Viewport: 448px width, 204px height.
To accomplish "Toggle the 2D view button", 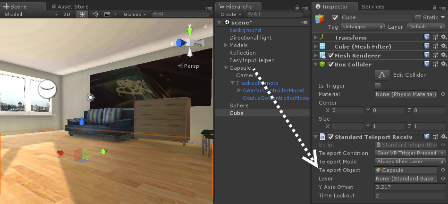I will (67, 15).
